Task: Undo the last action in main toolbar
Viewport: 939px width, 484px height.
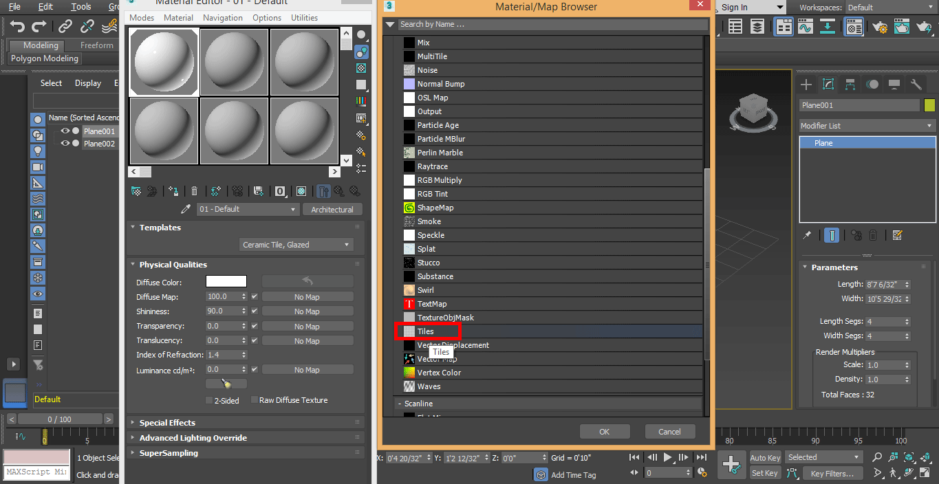Action: (17, 27)
